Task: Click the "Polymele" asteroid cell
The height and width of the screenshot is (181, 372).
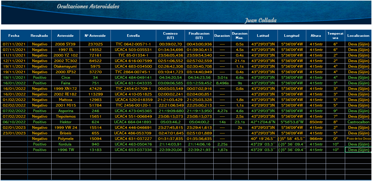Action: pos(65,139)
